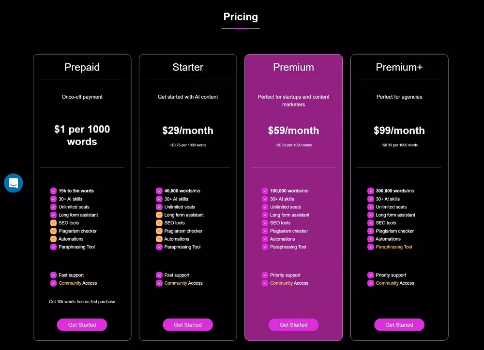Click the checkmark beside 15k to 5m words
484x350 pixels.
53,190
